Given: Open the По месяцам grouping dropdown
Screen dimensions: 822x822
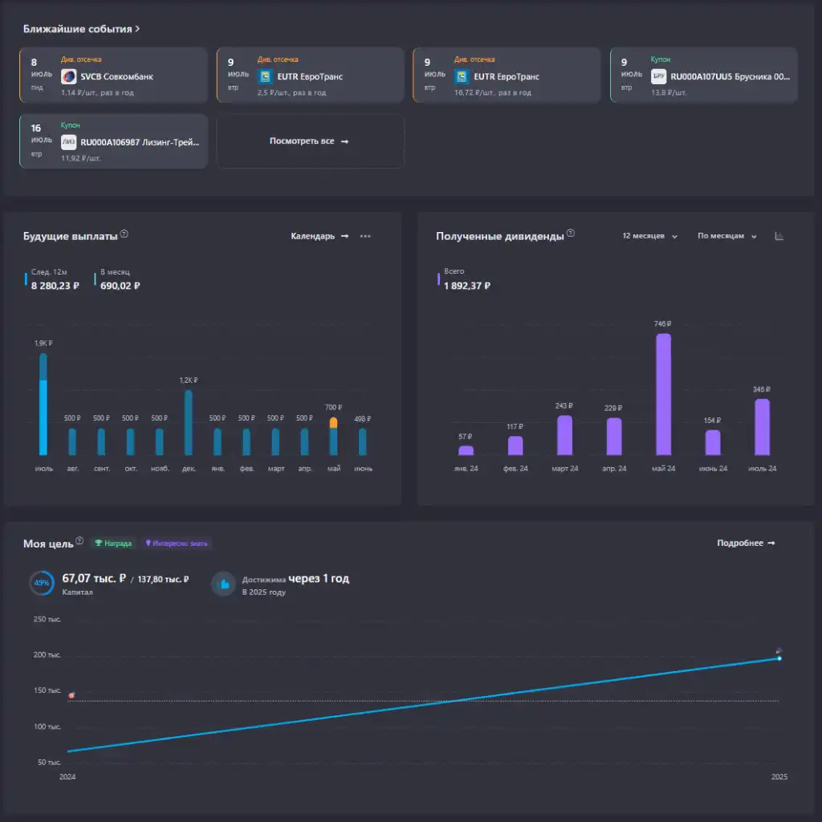Looking at the screenshot, I should coord(726,236).
